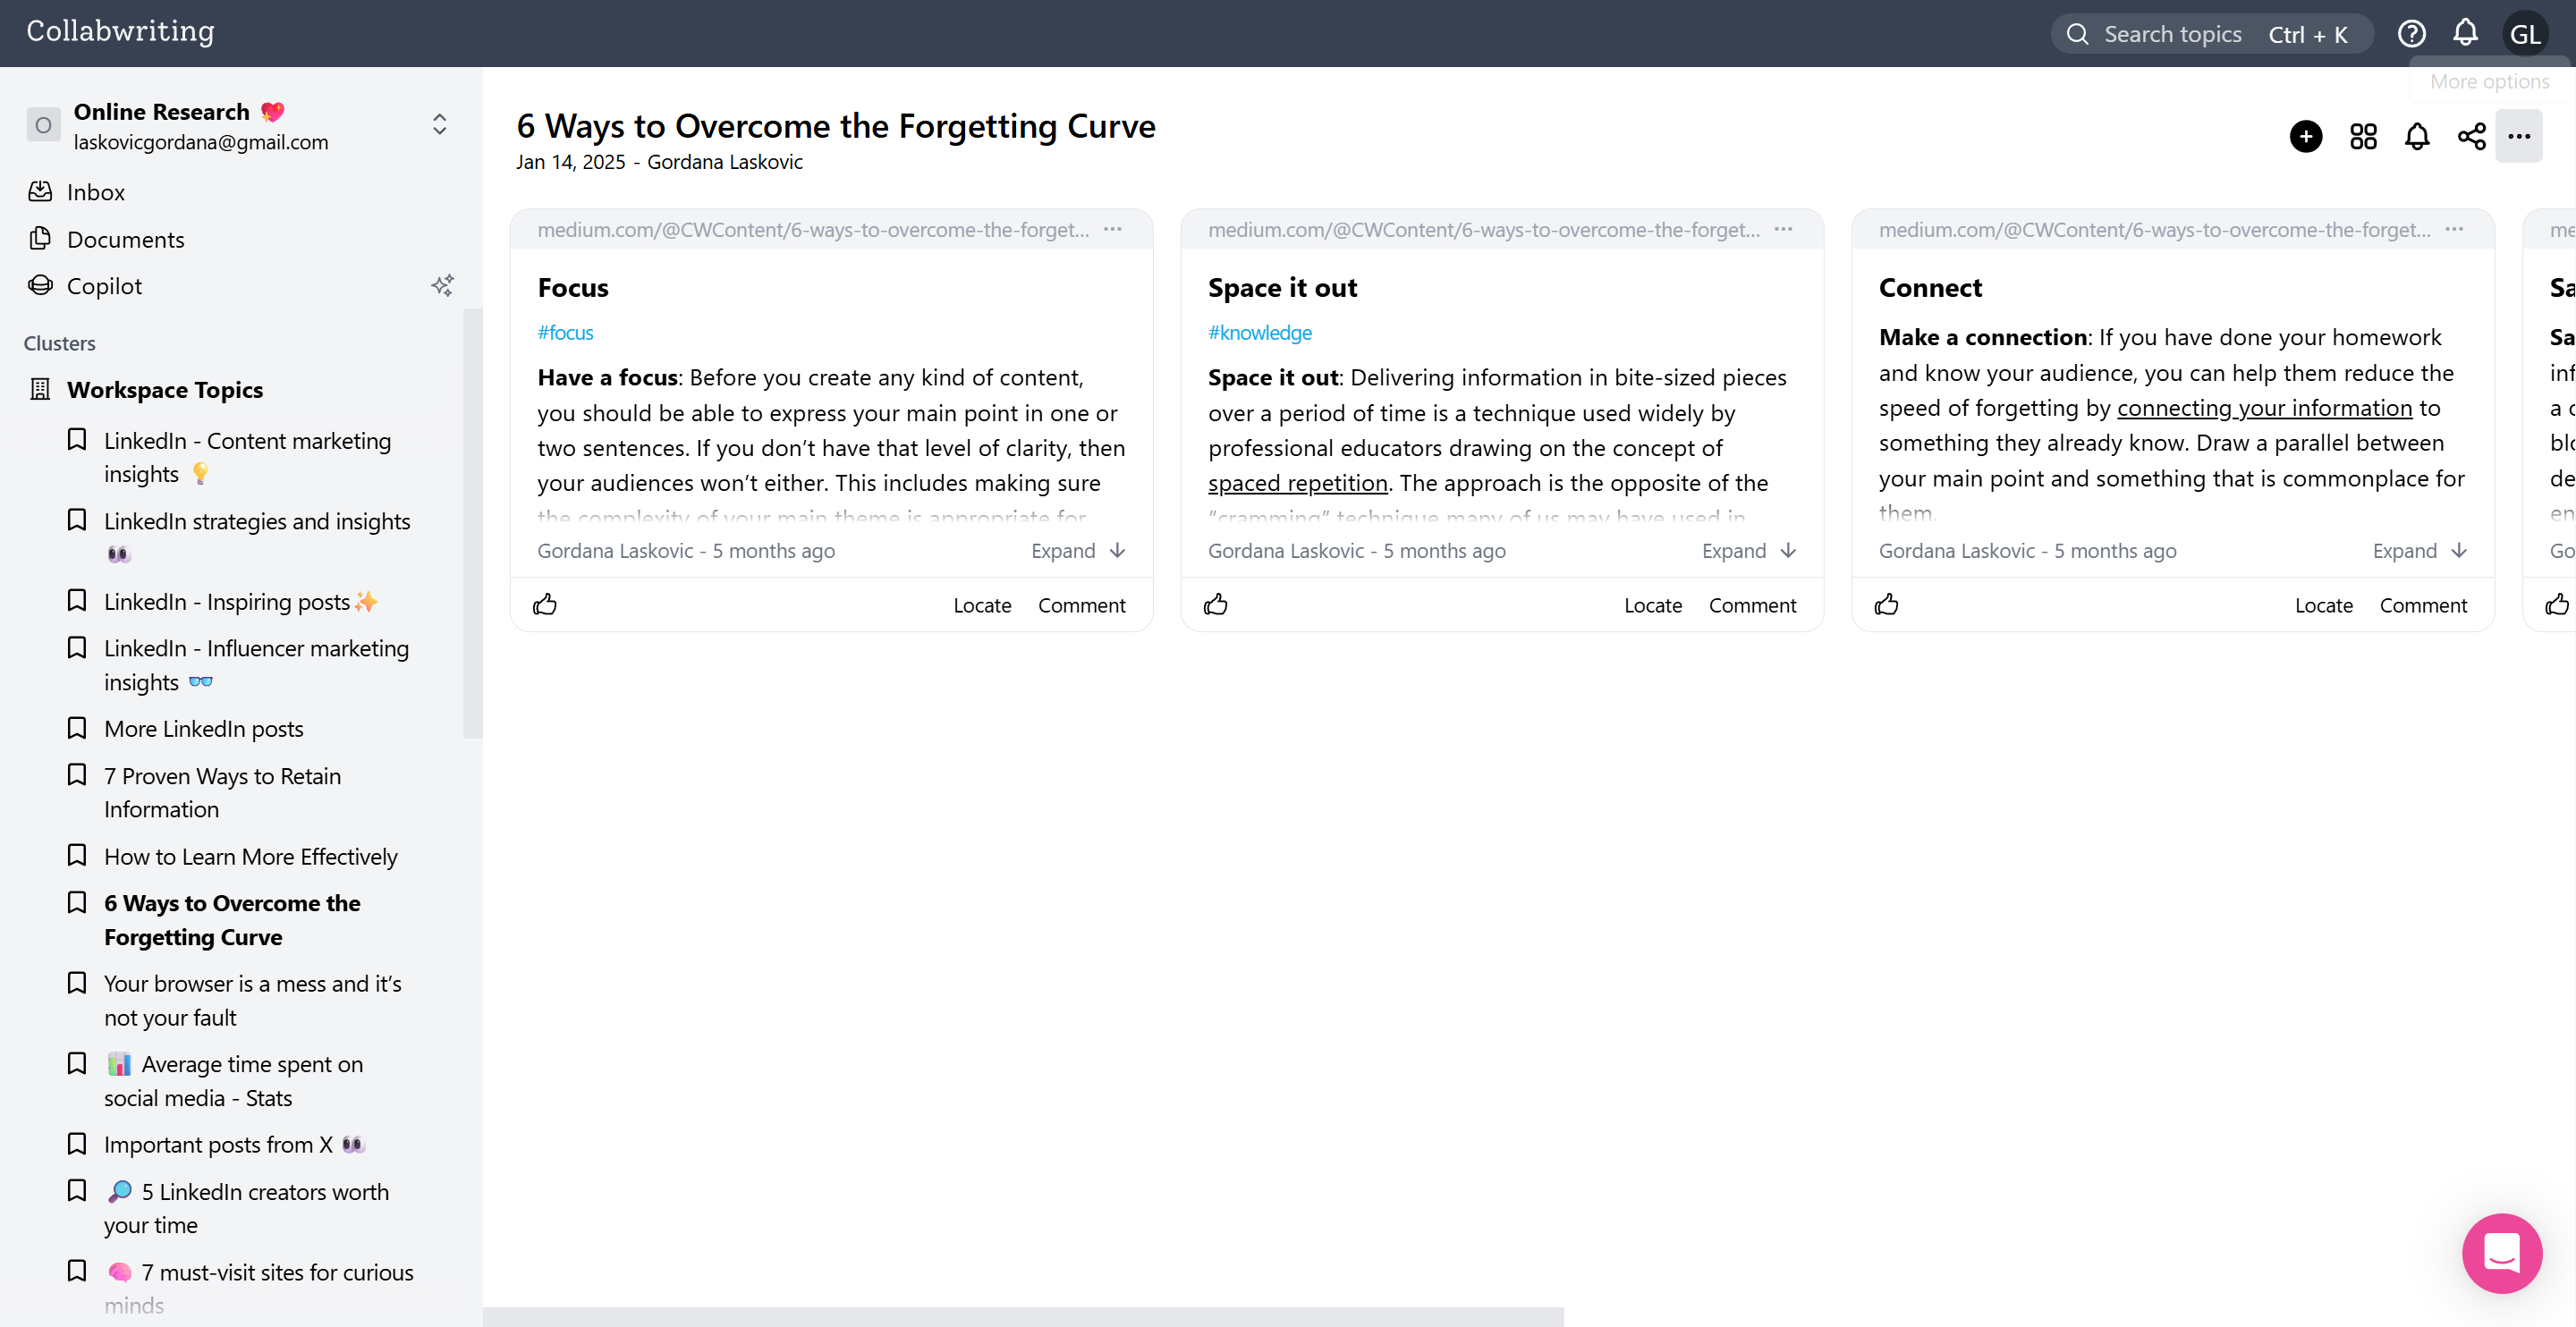Open LinkedIn - Influencer marketing insights topic
Image resolution: width=2576 pixels, height=1327 pixels.
(x=256, y=665)
